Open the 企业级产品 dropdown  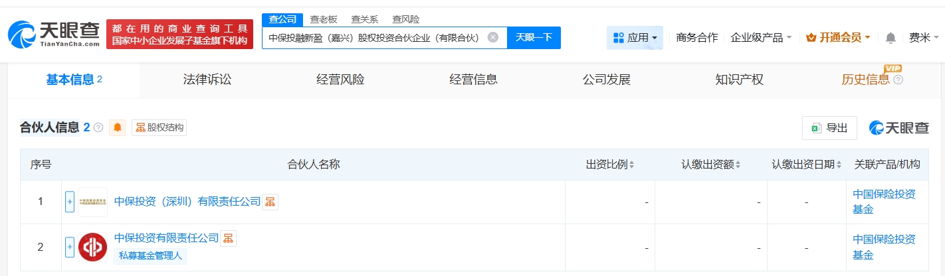coord(761,38)
